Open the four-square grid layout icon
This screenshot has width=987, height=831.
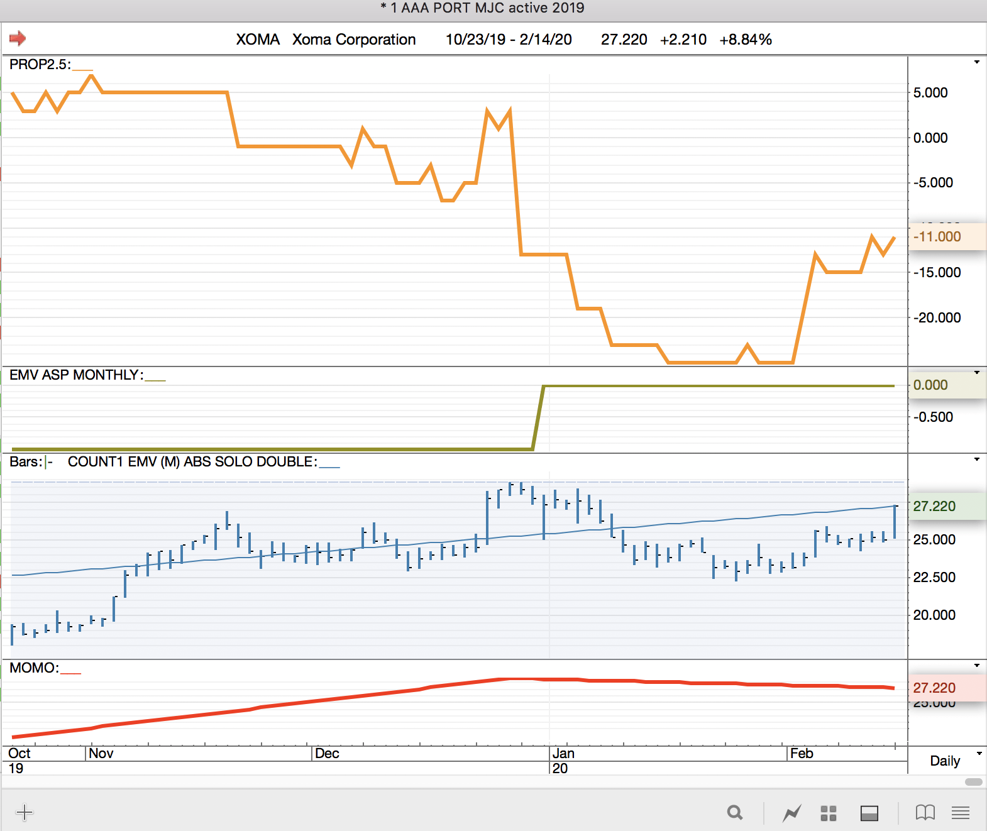829,813
